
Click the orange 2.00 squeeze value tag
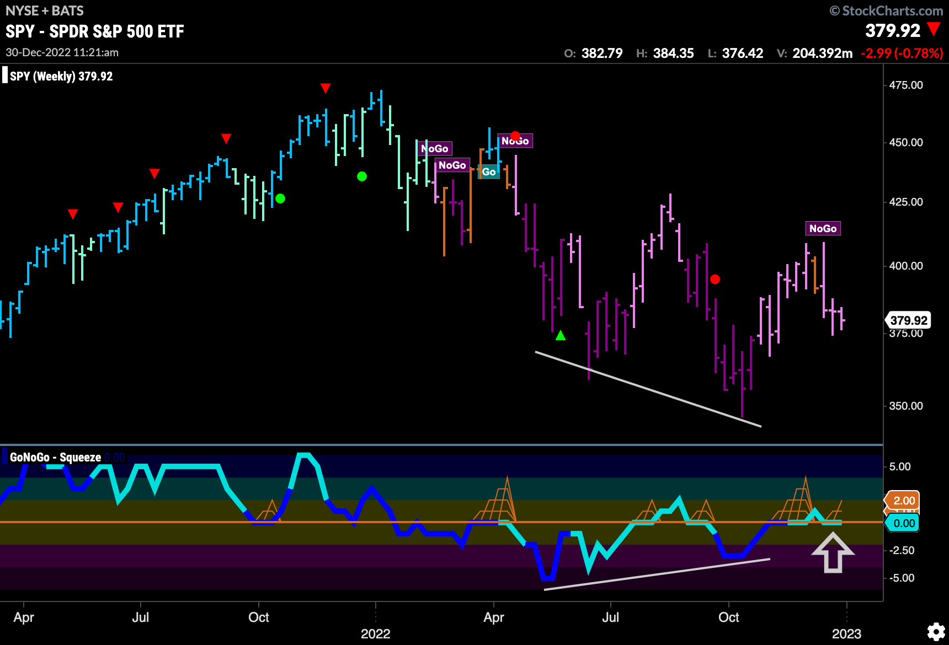(x=903, y=501)
